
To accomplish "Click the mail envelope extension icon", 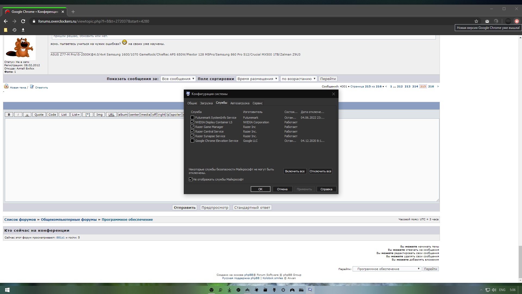I will click(487, 21).
